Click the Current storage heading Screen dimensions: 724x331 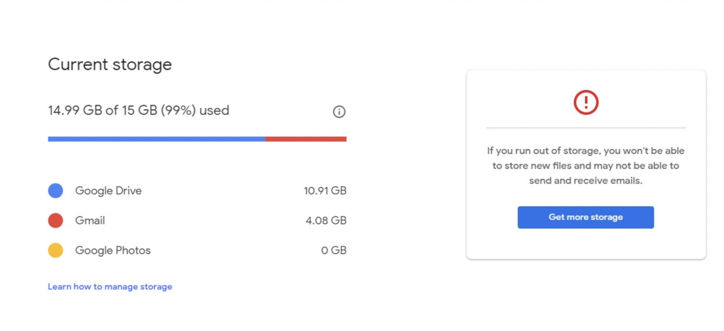110,64
